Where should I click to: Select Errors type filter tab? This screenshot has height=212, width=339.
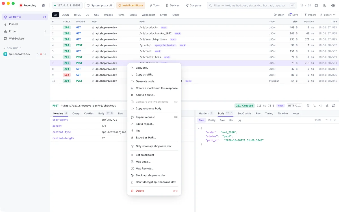pyautogui.click(x=164, y=15)
